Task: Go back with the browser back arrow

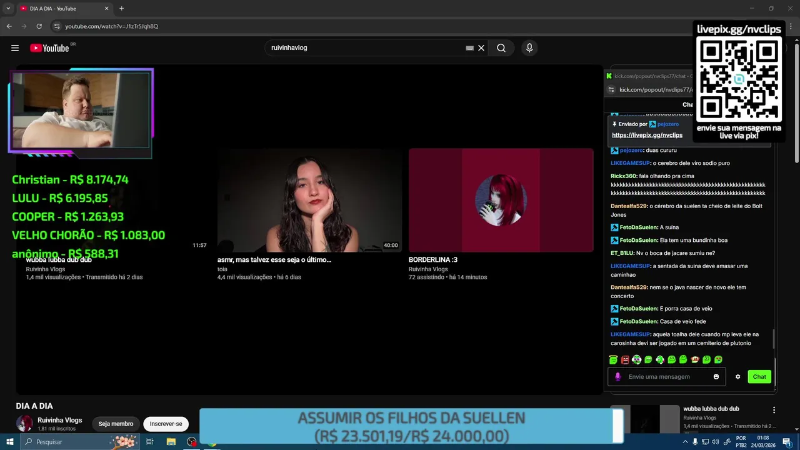Action: pos(9,26)
